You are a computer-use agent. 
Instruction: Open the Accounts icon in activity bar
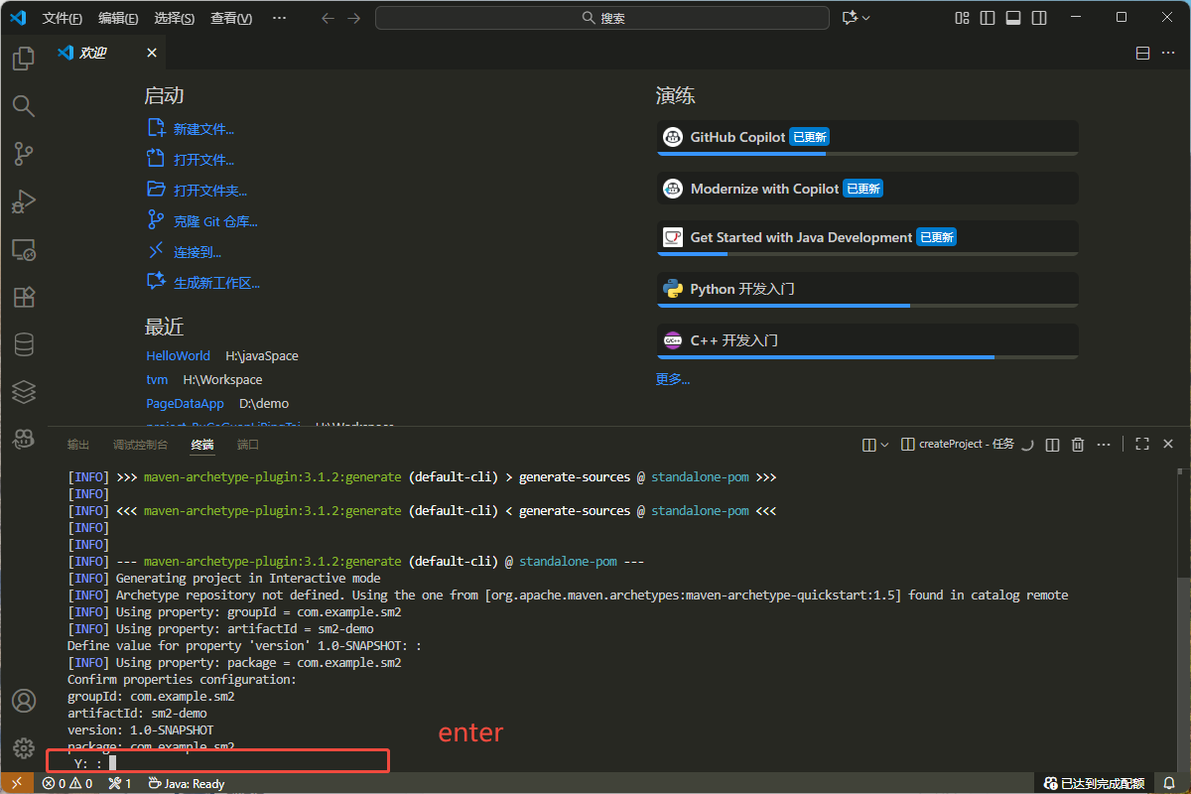tap(23, 701)
